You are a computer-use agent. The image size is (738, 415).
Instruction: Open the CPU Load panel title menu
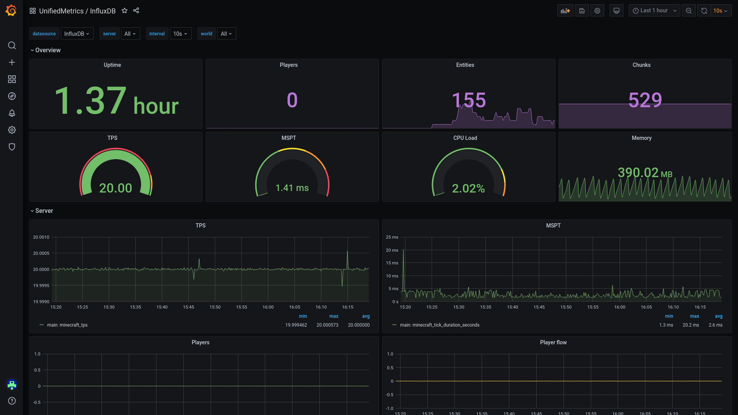pyautogui.click(x=465, y=138)
